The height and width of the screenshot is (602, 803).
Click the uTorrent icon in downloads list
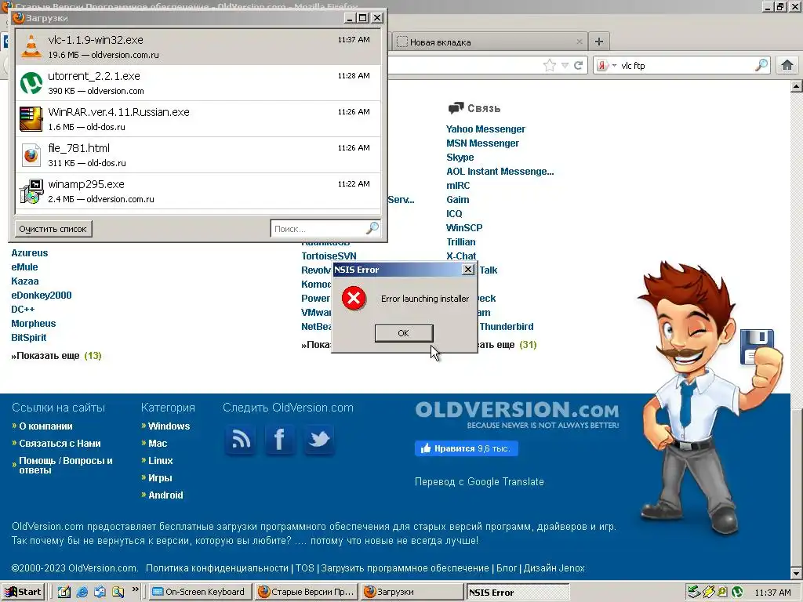coord(31,83)
